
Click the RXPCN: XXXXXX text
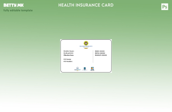click(x=100, y=53)
